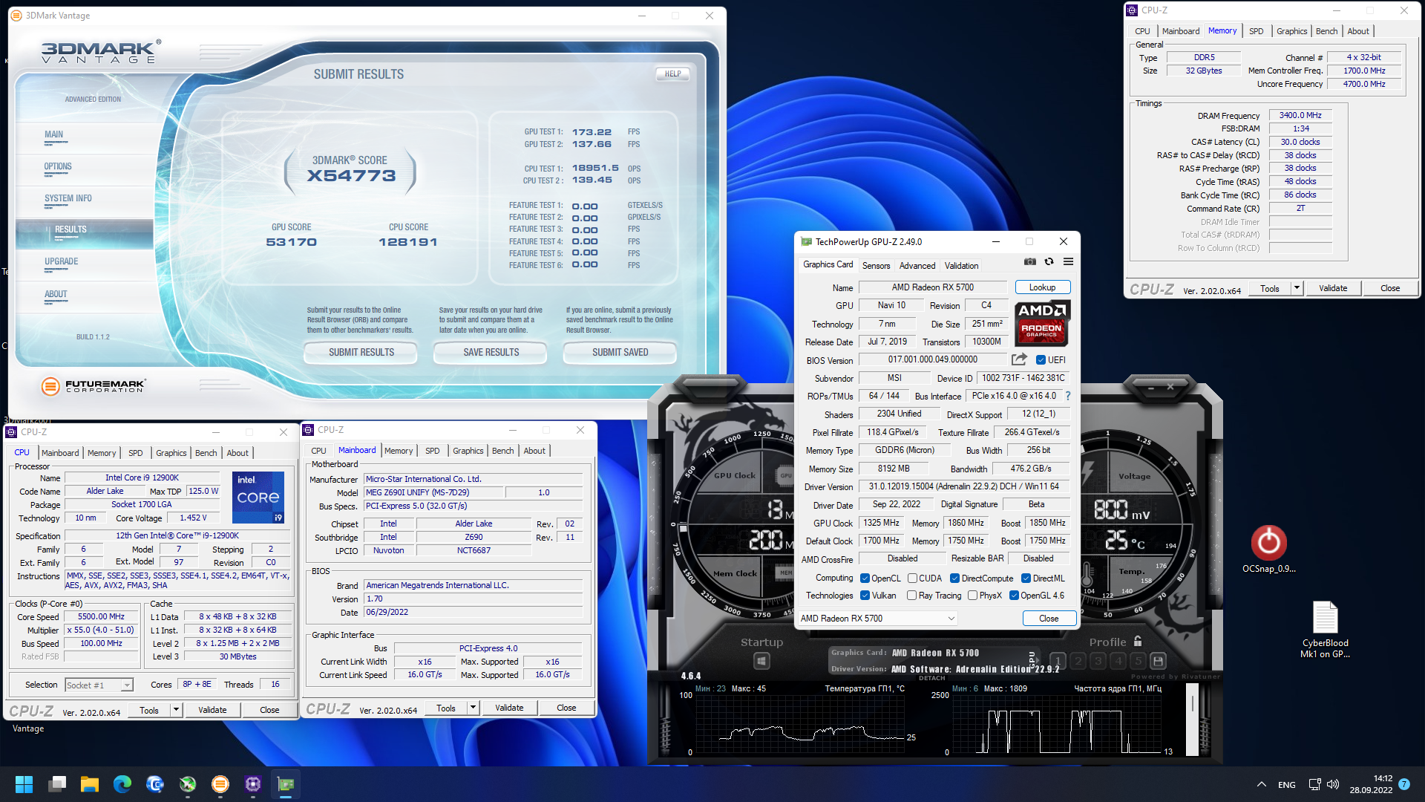Select Afterburner profile slot 3
The width and height of the screenshot is (1425, 802).
1098,661
